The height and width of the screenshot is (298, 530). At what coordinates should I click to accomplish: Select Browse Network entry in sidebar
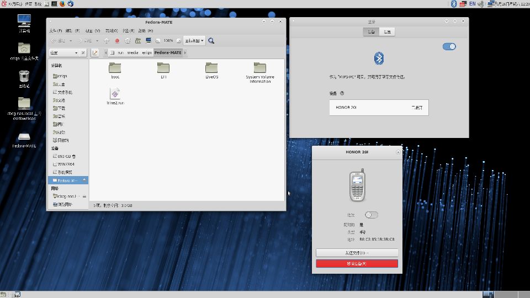[68, 204]
